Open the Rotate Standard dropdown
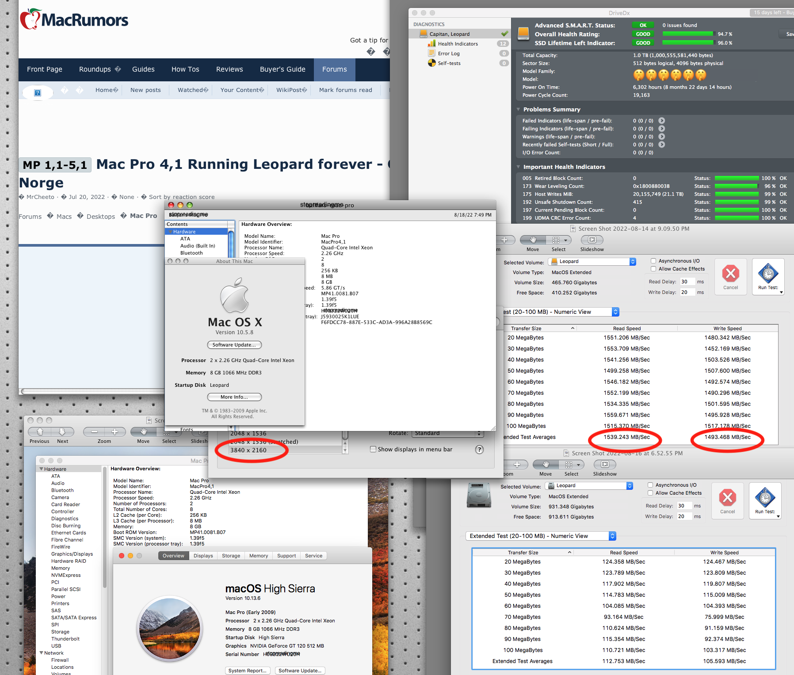This screenshot has height=675, width=794. [x=447, y=433]
